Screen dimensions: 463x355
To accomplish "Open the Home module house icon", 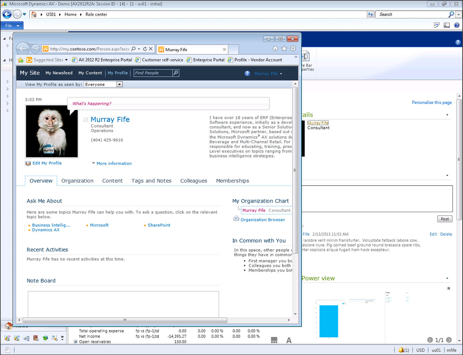I will click(8, 326).
